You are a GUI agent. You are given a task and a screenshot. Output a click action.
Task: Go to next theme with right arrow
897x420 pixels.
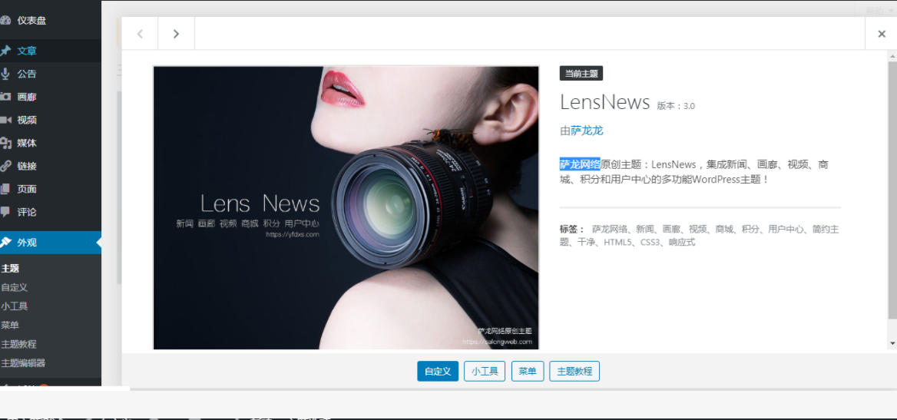(x=176, y=34)
